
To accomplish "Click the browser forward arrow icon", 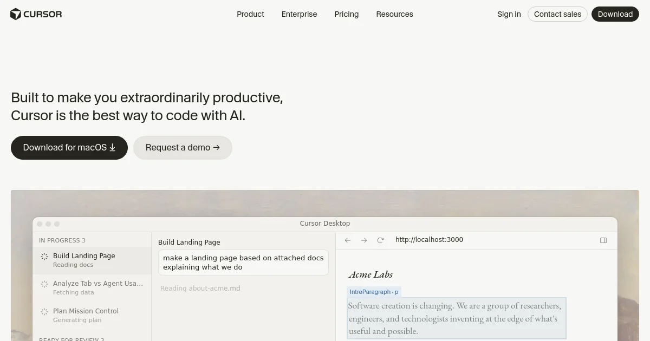I will pos(364,240).
